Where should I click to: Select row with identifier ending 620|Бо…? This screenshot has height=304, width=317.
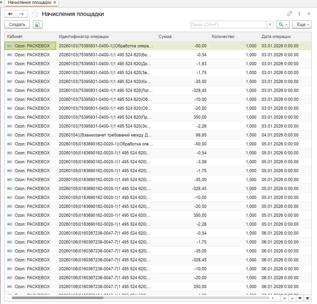(158, 55)
